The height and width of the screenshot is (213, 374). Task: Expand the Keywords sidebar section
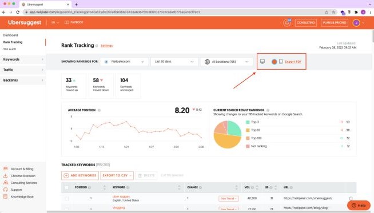click(23, 59)
